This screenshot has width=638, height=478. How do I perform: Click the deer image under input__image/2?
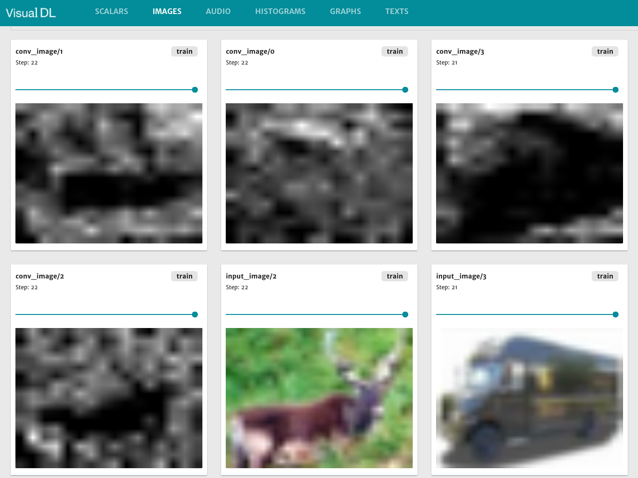pos(319,398)
